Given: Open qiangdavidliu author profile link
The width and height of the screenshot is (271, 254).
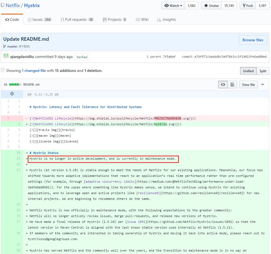Looking at the screenshot, I should click(22, 57).
